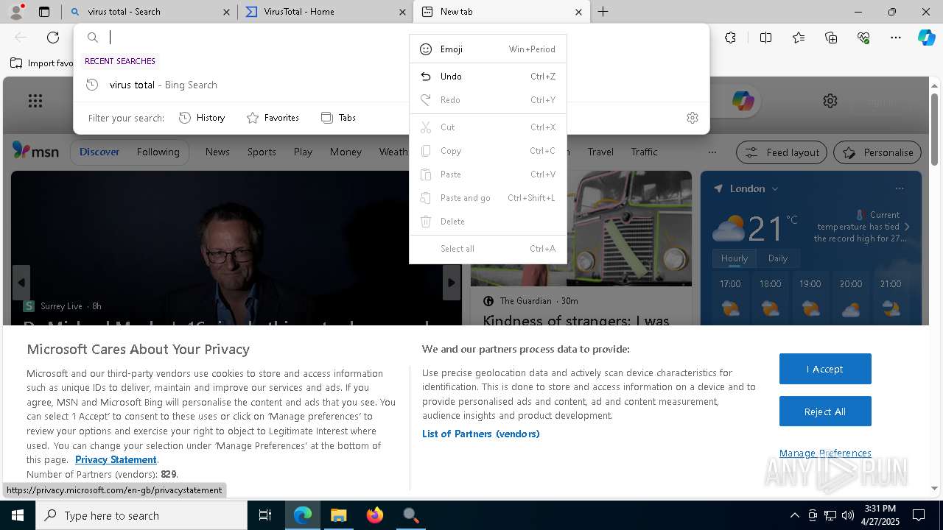Open Manage Preferences link
The height and width of the screenshot is (530, 943).
click(825, 453)
